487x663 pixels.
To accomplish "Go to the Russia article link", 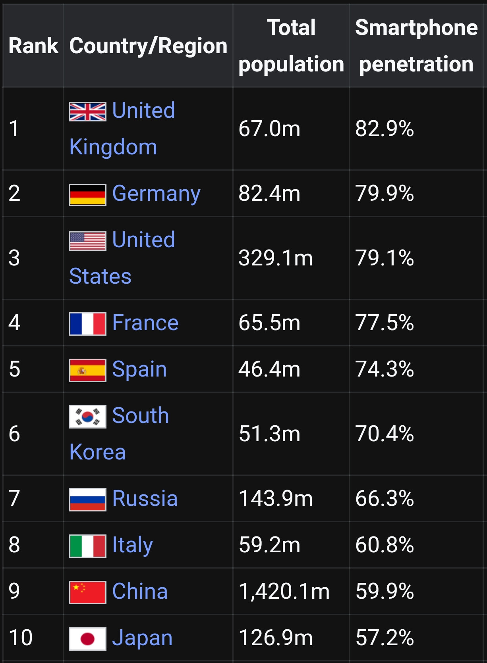I will click(145, 498).
